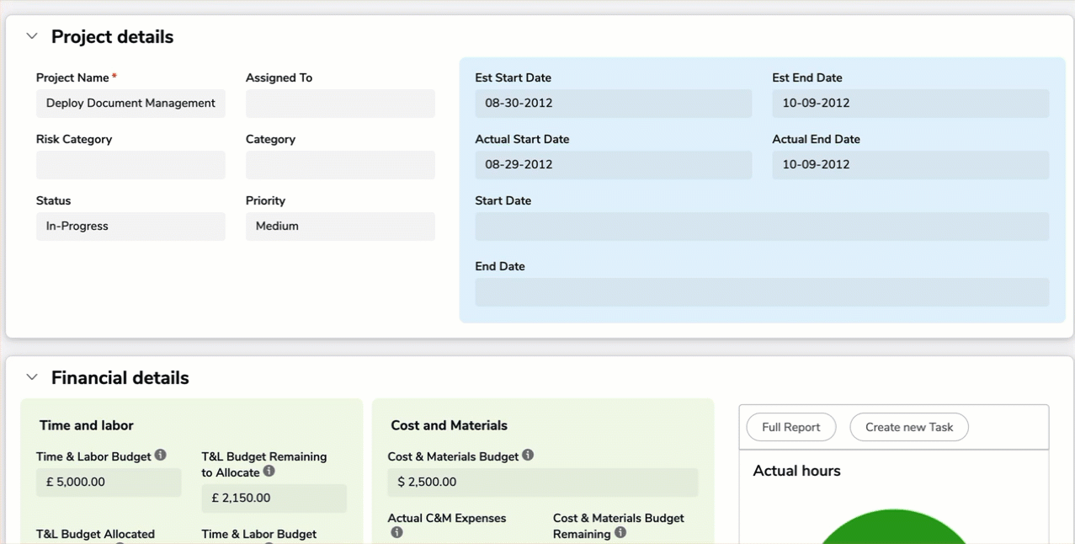The image size is (1075, 544).
Task: Focus the empty Start Date field
Action: click(x=762, y=227)
